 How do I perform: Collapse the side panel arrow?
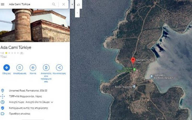click(72, 4)
